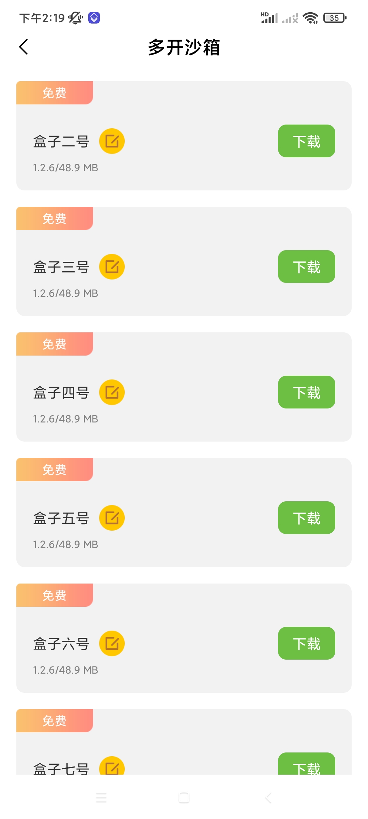Tap the 1.2.6/48.9 MB info under 盒子四号

pyautogui.click(x=65, y=419)
